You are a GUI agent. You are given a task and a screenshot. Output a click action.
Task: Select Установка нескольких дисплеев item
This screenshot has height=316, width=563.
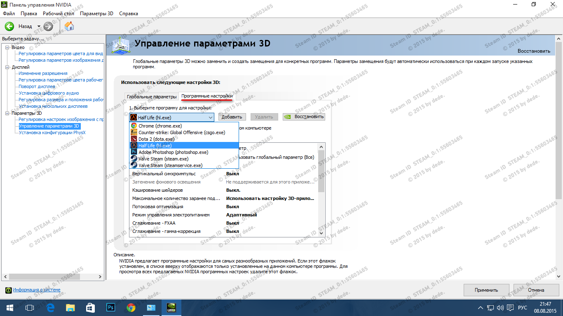(x=53, y=106)
